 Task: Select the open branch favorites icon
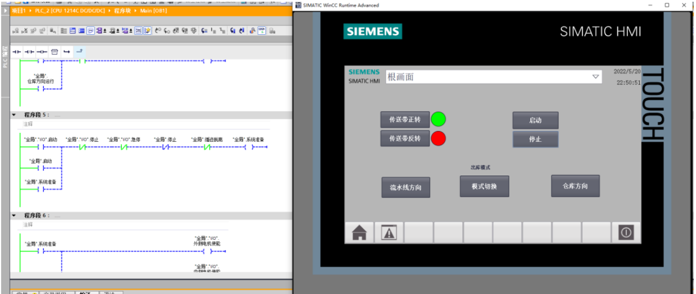[67, 51]
